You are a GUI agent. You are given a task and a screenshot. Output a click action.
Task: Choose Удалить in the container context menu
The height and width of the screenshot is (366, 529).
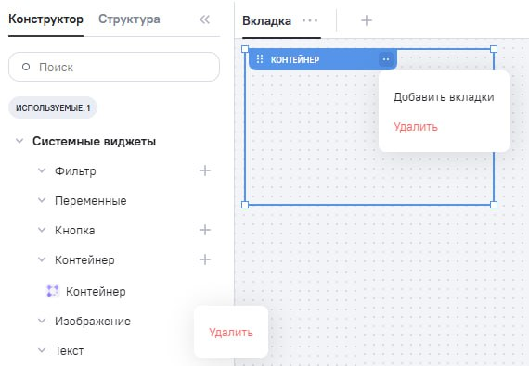point(416,127)
